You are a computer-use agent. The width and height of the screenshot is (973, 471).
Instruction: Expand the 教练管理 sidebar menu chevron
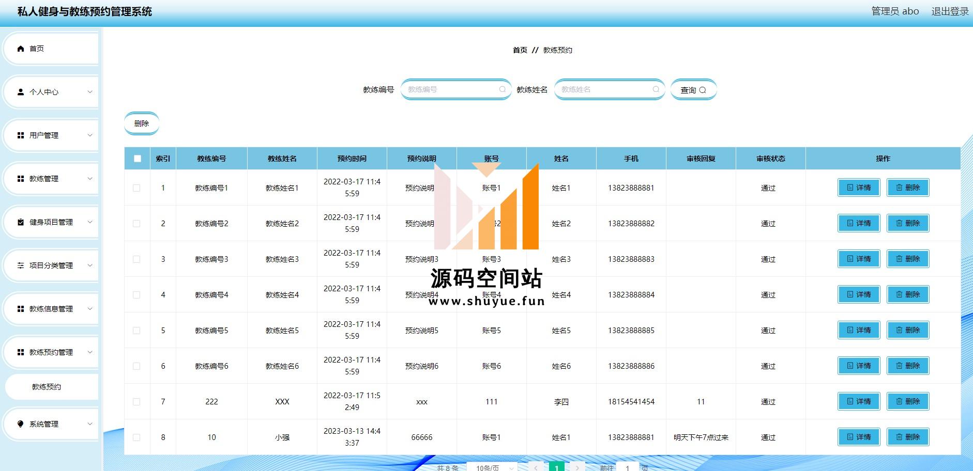click(90, 179)
